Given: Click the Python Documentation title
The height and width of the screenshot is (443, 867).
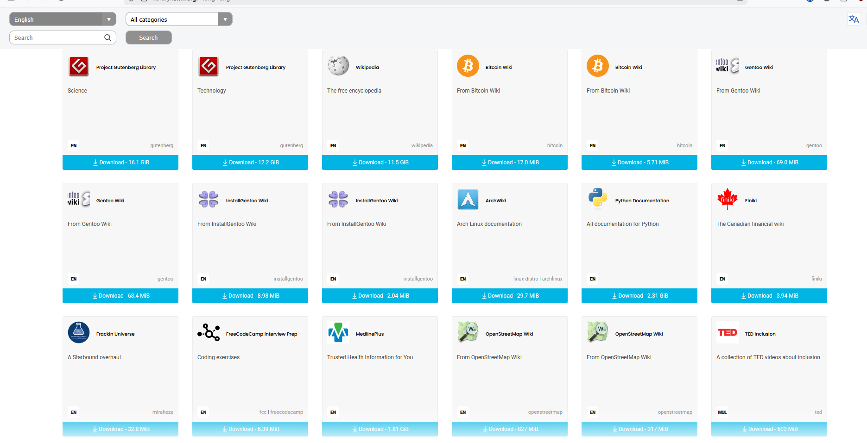Looking at the screenshot, I should [x=642, y=200].
